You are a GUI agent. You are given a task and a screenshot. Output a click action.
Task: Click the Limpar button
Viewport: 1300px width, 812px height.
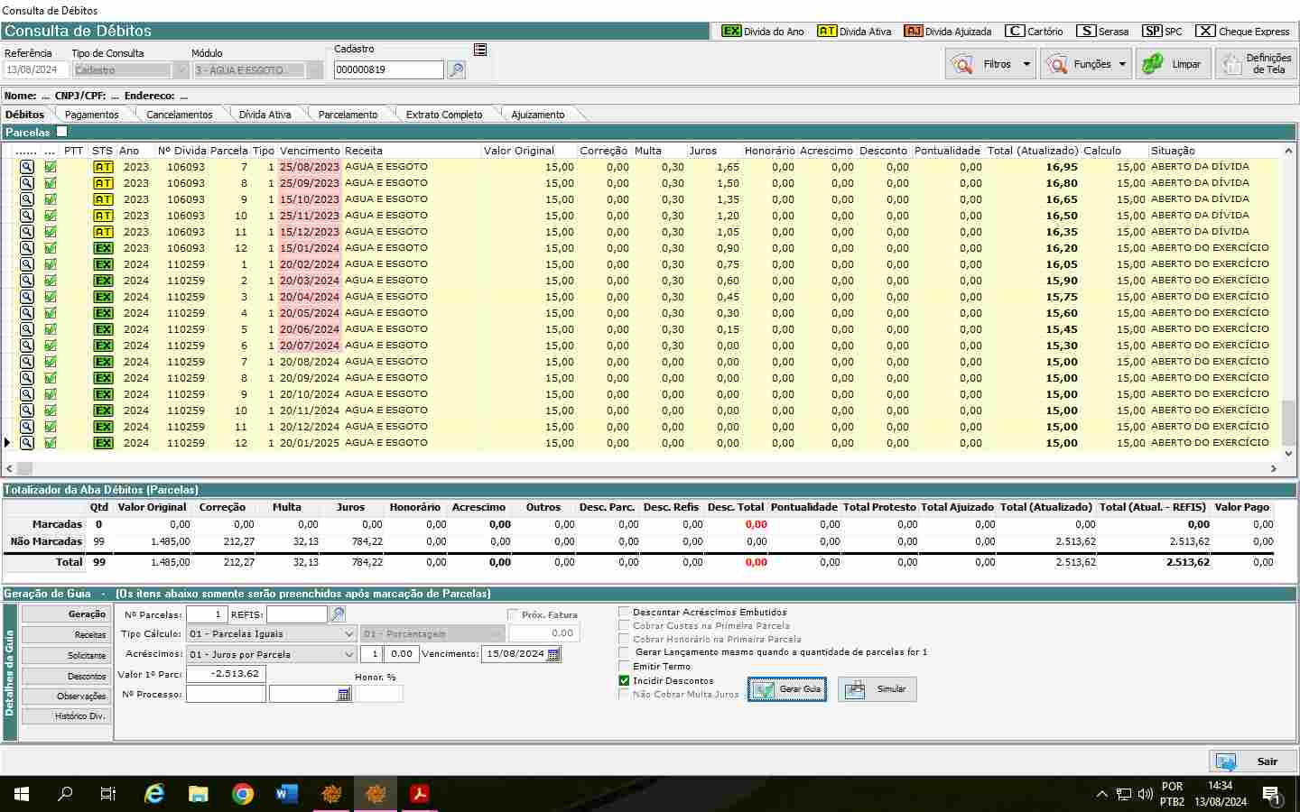pos(1173,64)
